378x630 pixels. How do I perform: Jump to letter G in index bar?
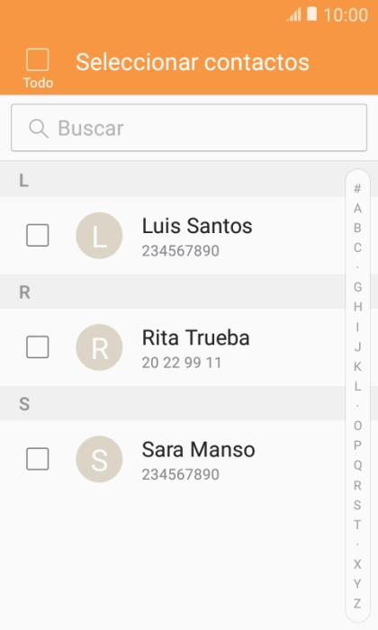coord(357,287)
